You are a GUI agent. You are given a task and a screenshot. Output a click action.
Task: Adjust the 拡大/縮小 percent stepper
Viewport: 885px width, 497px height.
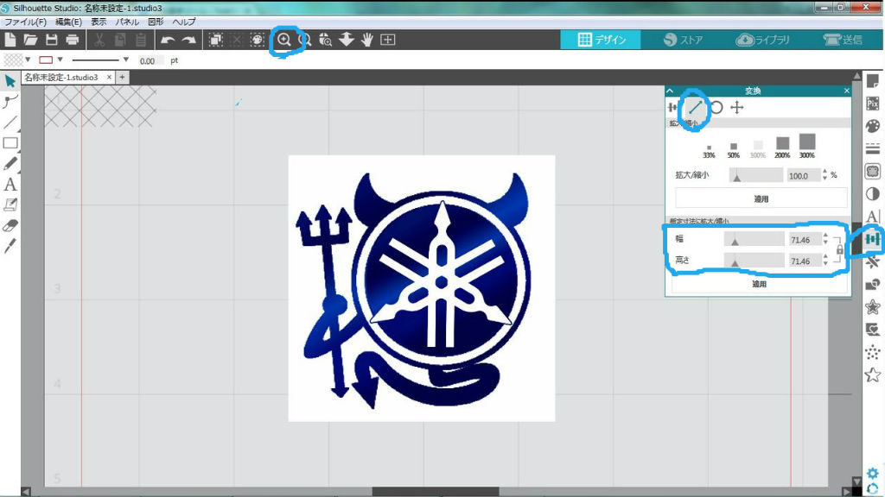825,175
